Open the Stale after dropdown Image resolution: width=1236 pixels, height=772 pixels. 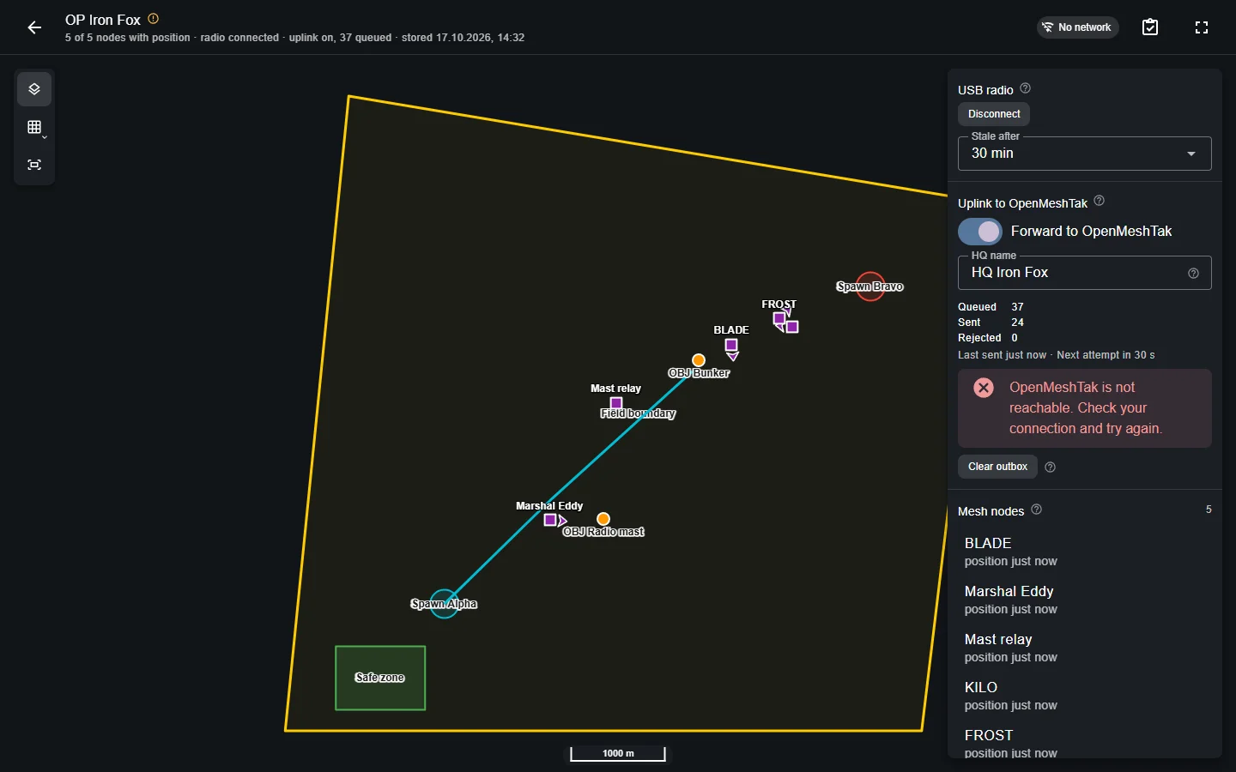tap(1085, 154)
